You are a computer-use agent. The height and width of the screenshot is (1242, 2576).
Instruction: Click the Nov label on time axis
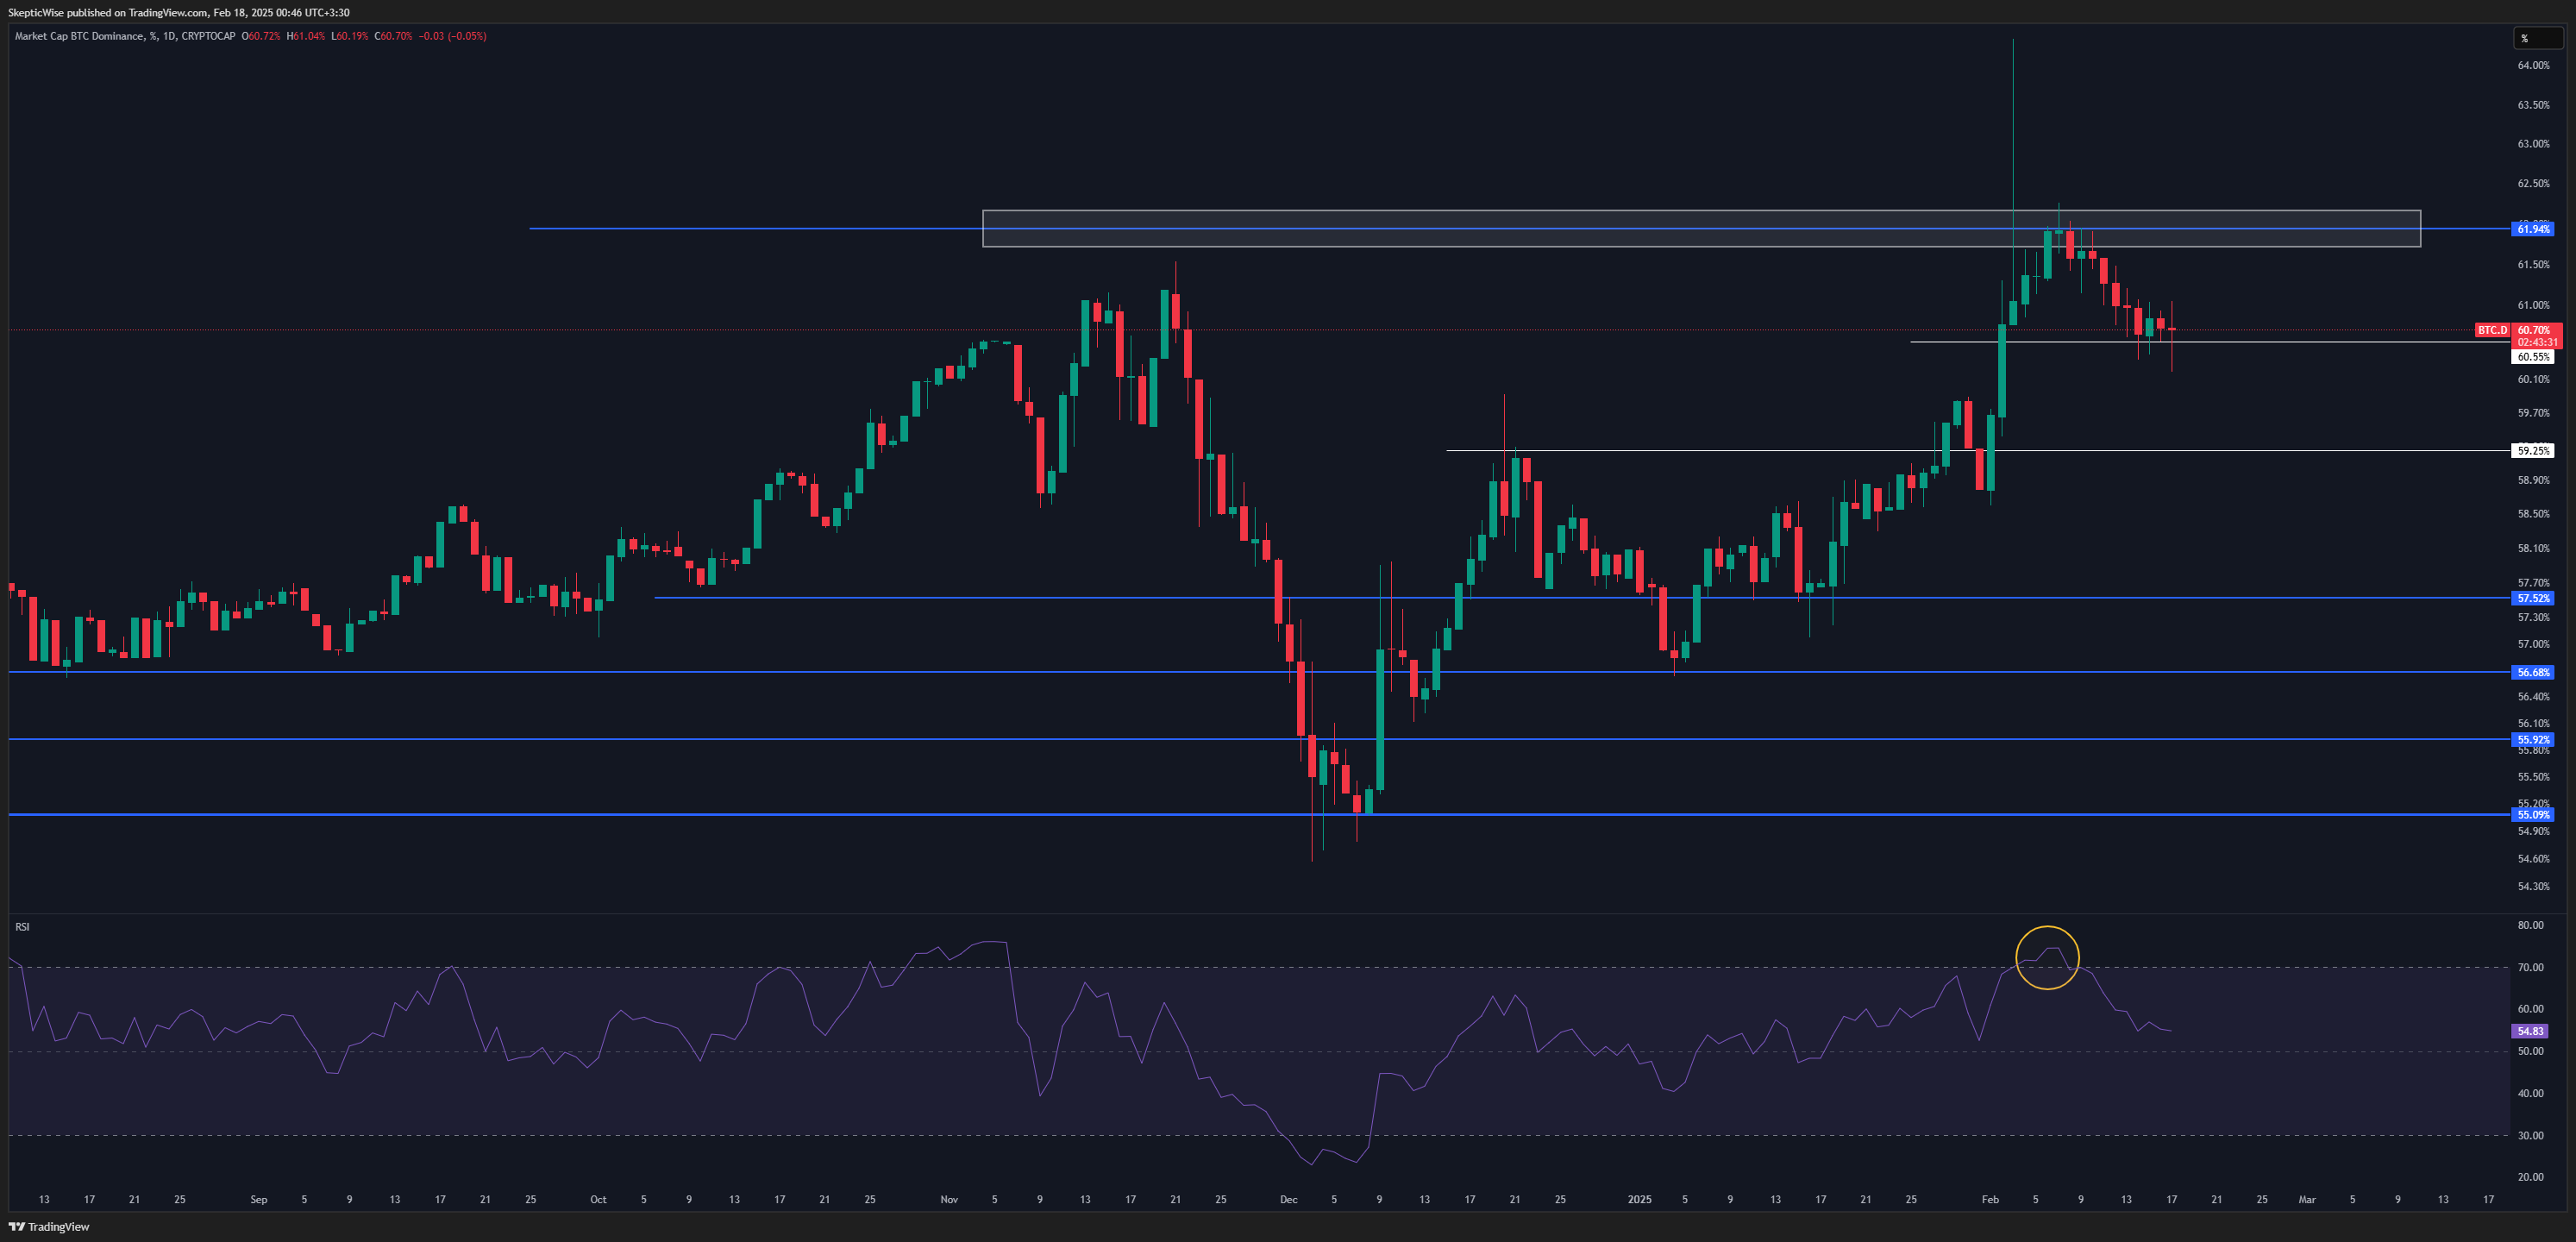pos(949,1199)
